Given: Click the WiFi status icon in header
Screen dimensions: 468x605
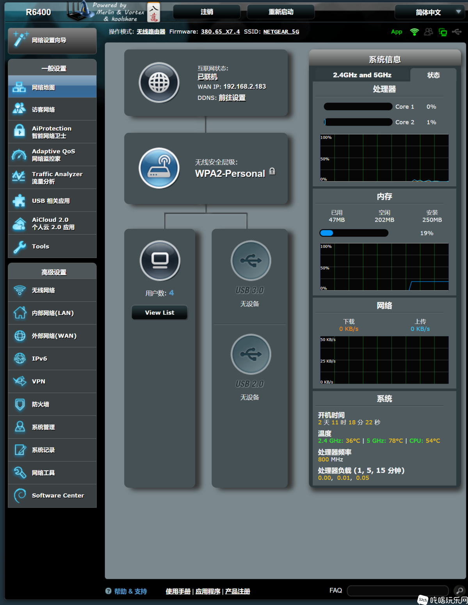Looking at the screenshot, I should point(415,32).
